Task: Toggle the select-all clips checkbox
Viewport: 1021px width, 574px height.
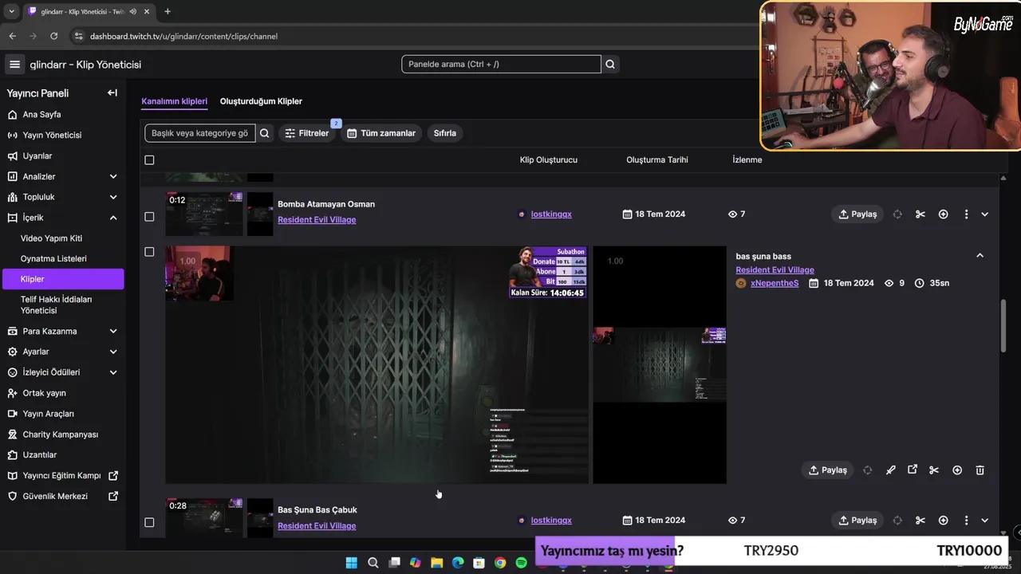Action: (x=149, y=160)
